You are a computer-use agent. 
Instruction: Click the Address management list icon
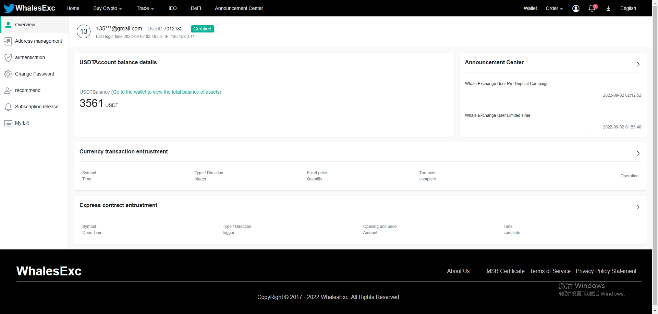point(8,41)
